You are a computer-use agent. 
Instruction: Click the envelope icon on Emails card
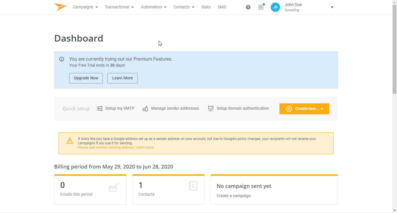(x=113, y=188)
